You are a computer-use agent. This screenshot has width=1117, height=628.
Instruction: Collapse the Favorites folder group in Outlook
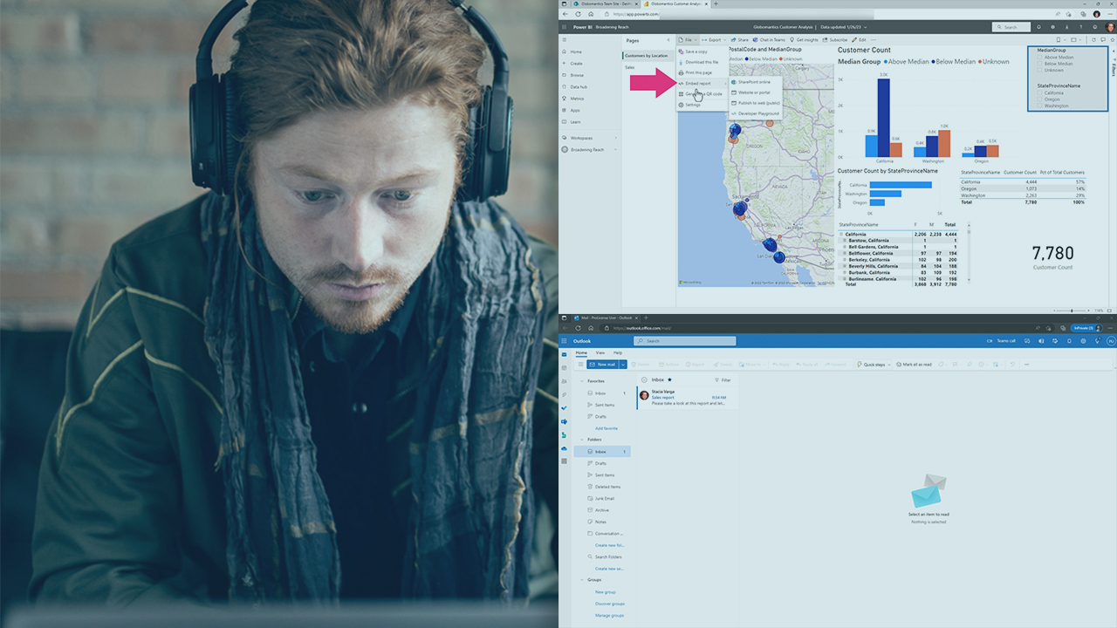(582, 381)
